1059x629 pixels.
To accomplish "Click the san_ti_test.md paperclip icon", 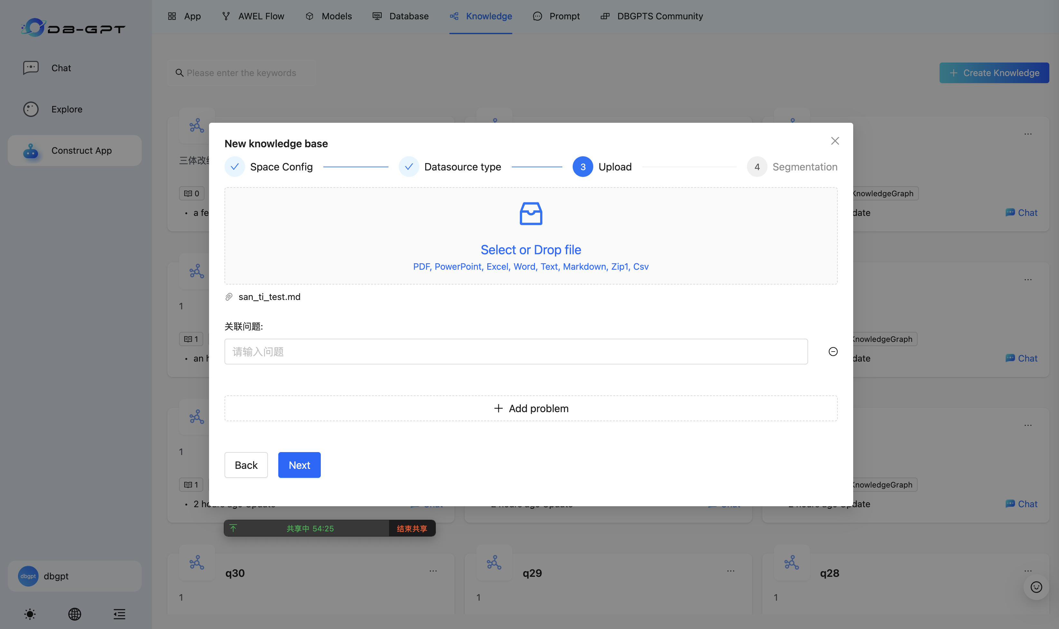I will (229, 297).
